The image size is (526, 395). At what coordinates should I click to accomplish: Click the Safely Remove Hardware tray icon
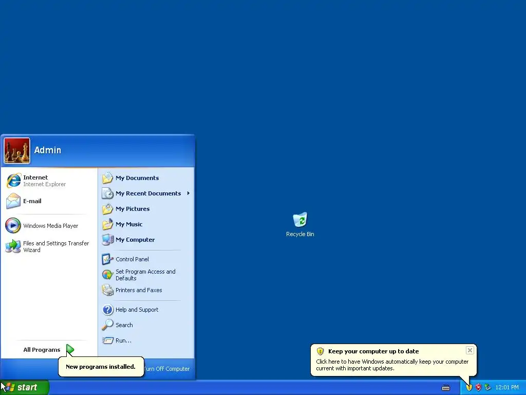[x=488, y=387]
